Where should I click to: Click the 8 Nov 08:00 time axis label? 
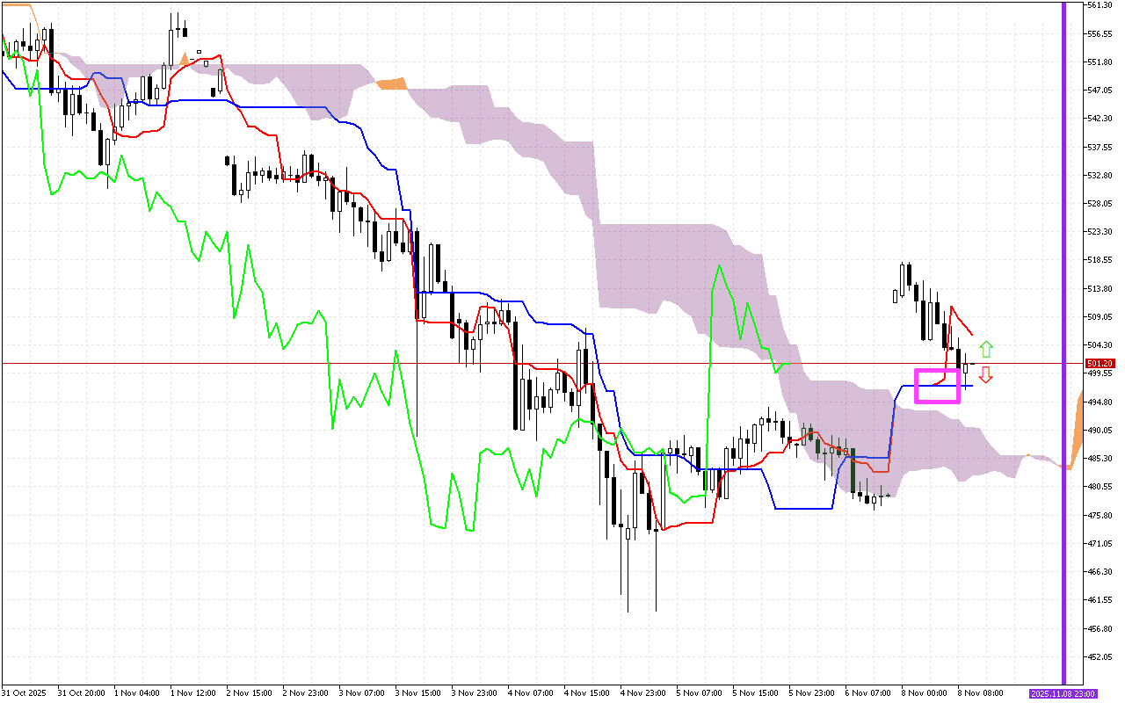pyautogui.click(x=980, y=692)
